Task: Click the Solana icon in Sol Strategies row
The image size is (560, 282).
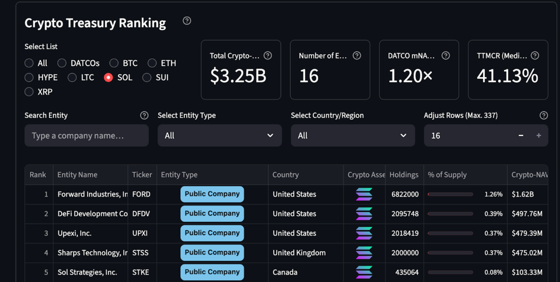Action: pyautogui.click(x=364, y=272)
